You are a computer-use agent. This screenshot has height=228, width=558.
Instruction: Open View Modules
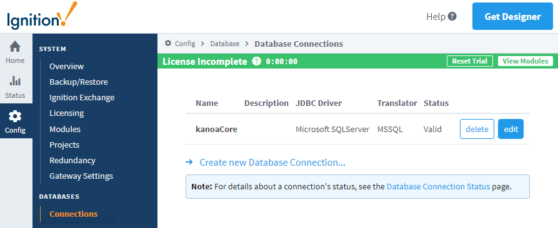[x=526, y=61]
